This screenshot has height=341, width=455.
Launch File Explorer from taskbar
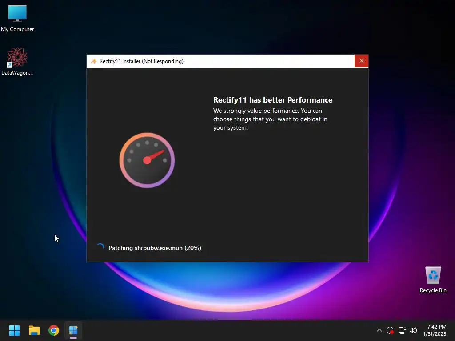point(34,330)
